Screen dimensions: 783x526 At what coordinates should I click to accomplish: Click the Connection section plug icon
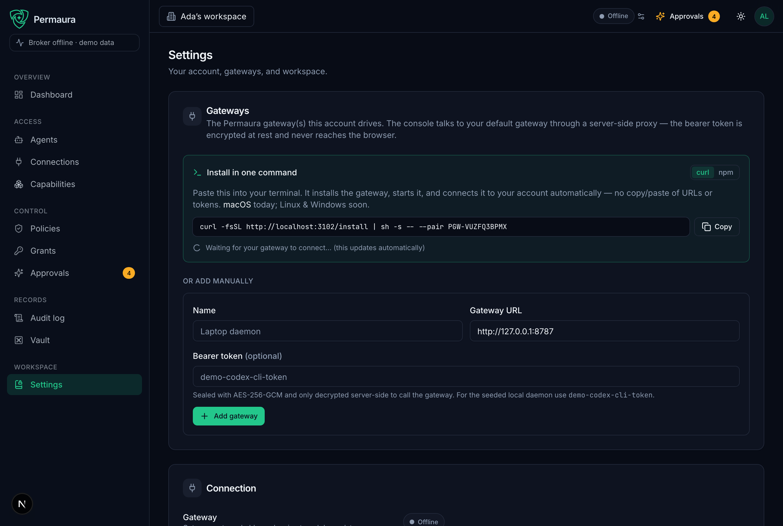tap(192, 488)
